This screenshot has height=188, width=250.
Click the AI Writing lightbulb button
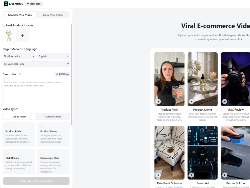pos(62,74)
